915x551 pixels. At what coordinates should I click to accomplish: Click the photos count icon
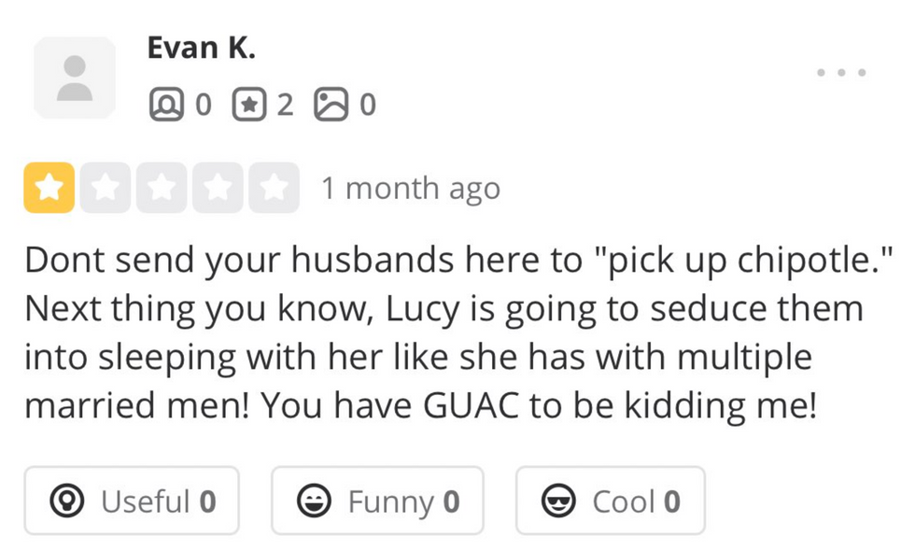tap(330, 105)
